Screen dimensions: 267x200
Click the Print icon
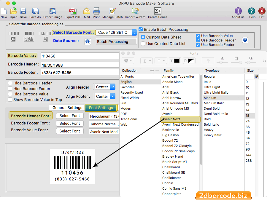point(96,11)
